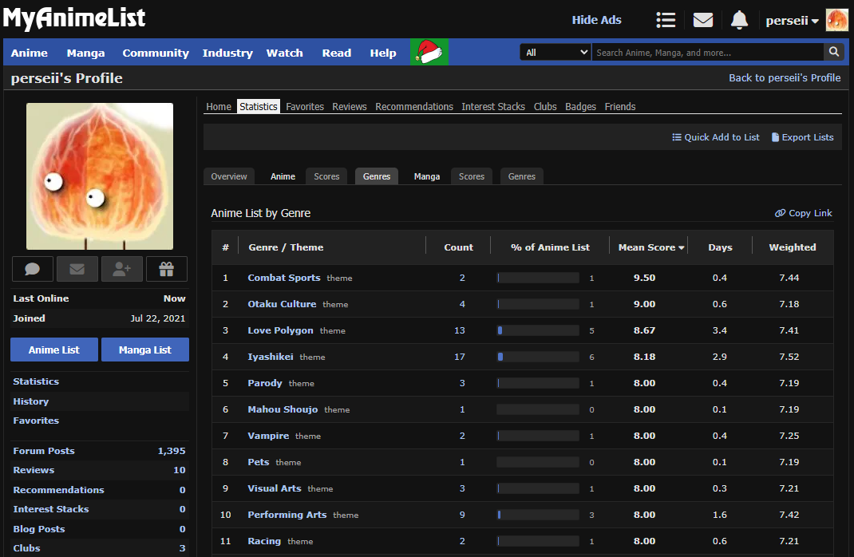Sort by Mean Score column arrow

pyautogui.click(x=681, y=247)
